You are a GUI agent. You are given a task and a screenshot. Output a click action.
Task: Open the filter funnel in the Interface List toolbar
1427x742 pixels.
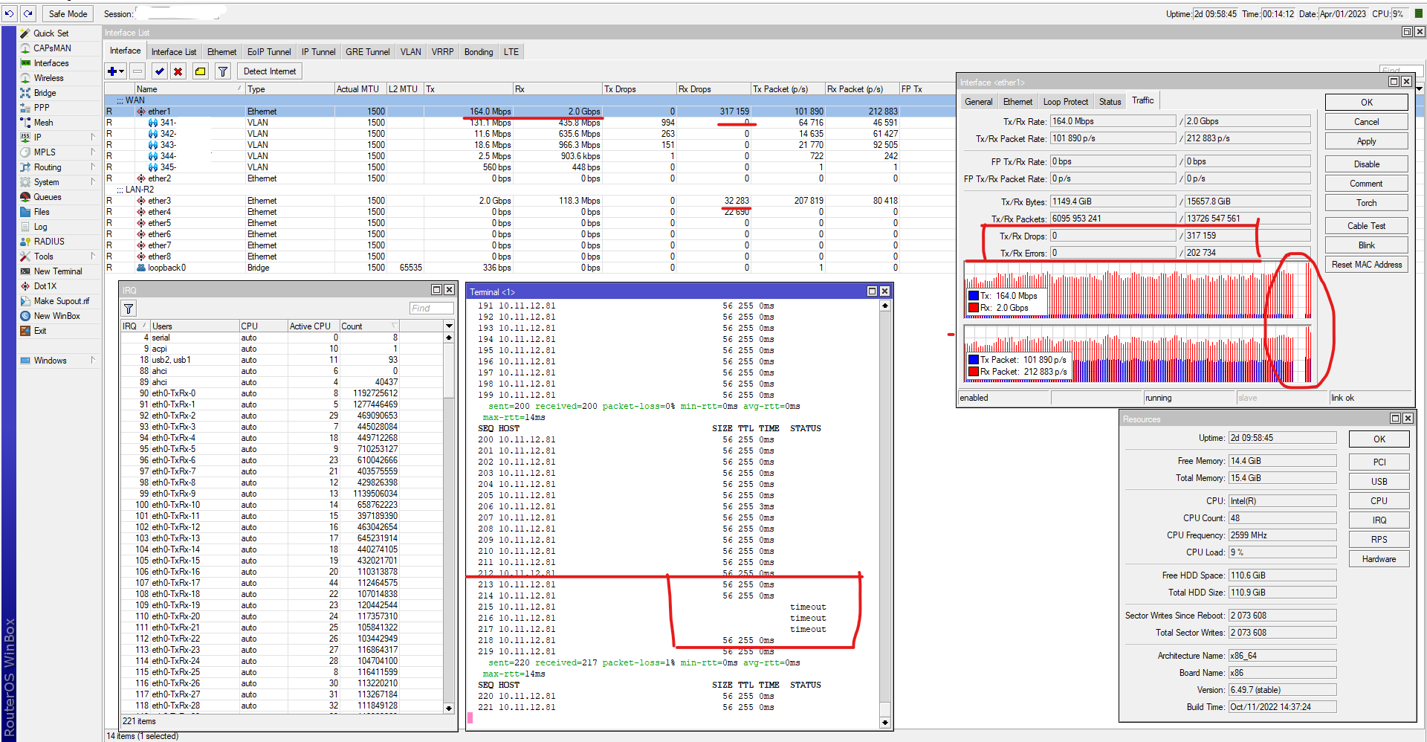click(x=222, y=71)
